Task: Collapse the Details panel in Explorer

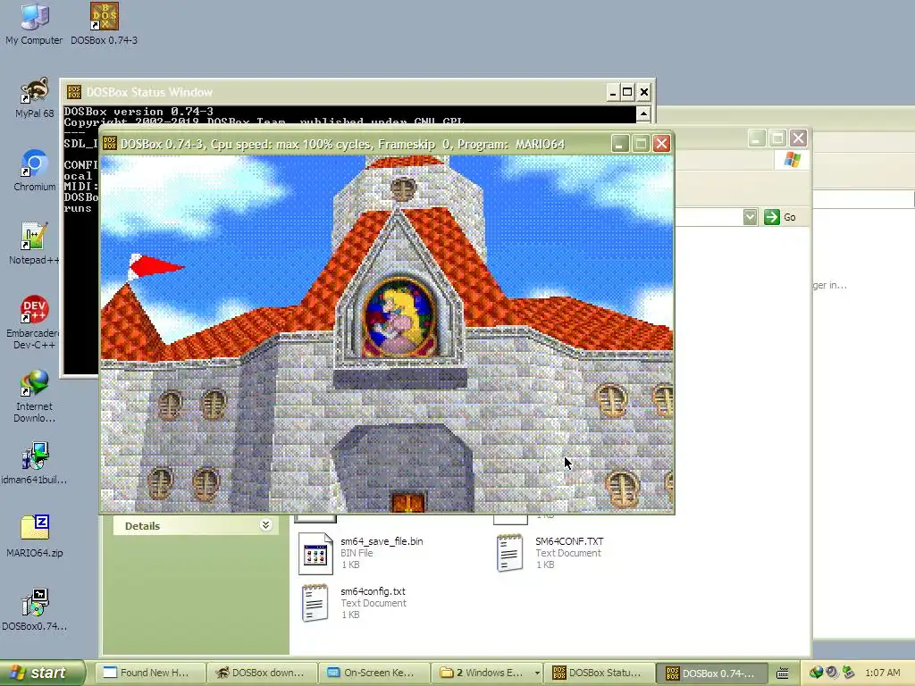Action: coord(265,525)
